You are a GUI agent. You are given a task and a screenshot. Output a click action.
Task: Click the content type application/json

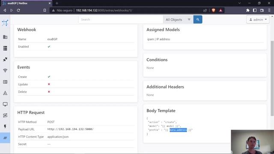(58, 137)
